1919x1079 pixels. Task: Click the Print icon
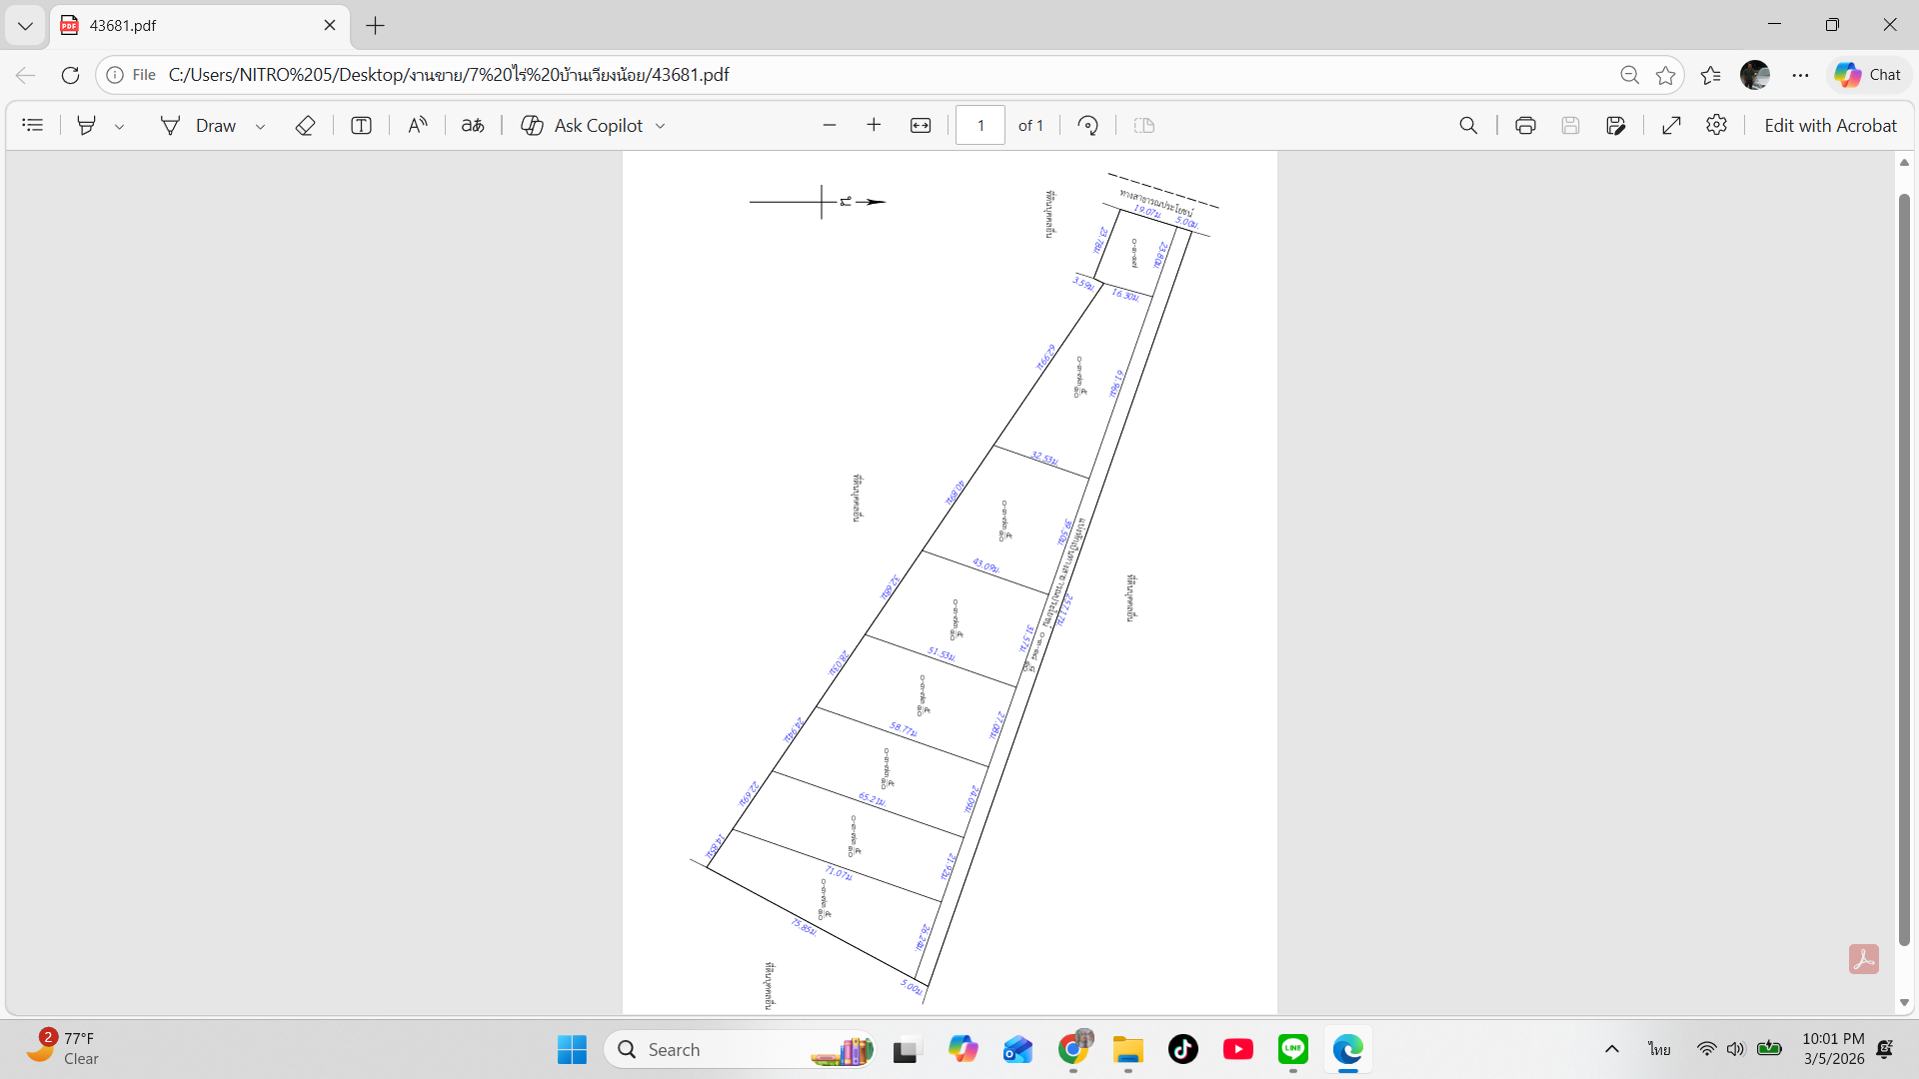click(x=1525, y=125)
